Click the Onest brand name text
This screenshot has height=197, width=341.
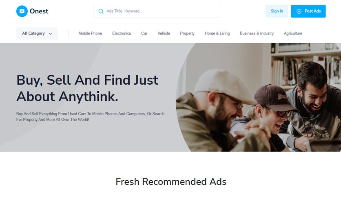(x=39, y=11)
